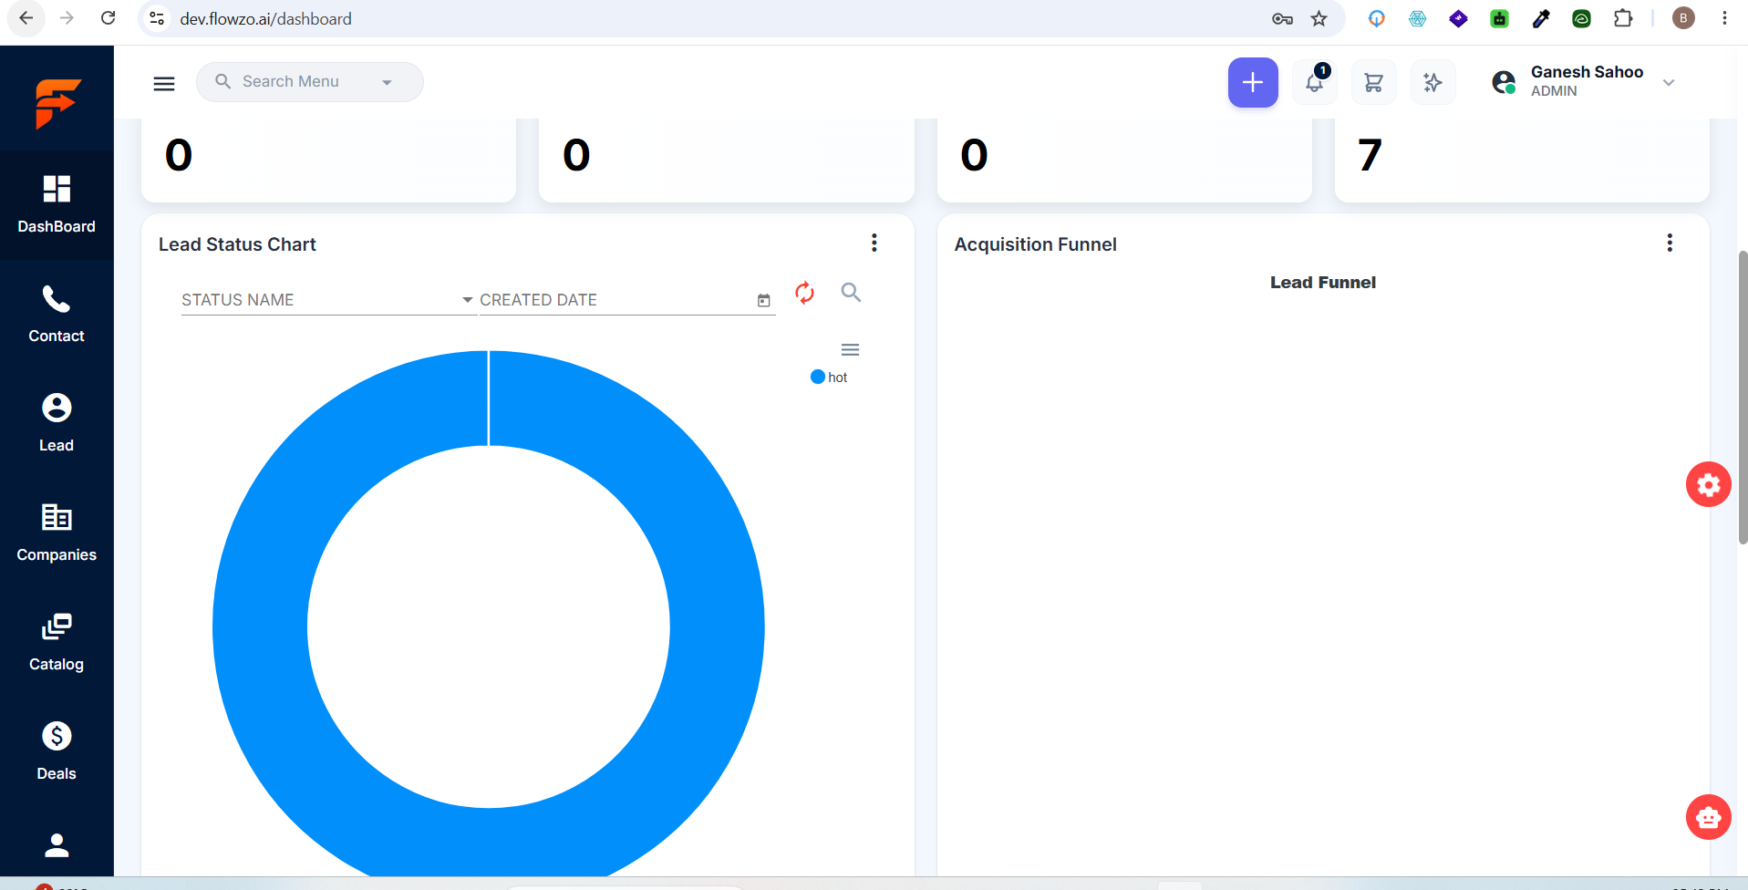Go to the Lead section
This screenshot has width=1748, height=890.
click(x=57, y=424)
